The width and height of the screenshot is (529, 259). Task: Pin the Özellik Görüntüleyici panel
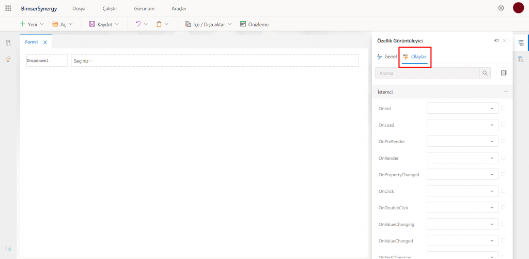click(496, 40)
